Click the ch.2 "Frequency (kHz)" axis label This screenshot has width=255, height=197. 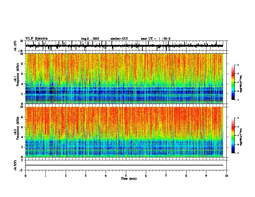click(18, 128)
